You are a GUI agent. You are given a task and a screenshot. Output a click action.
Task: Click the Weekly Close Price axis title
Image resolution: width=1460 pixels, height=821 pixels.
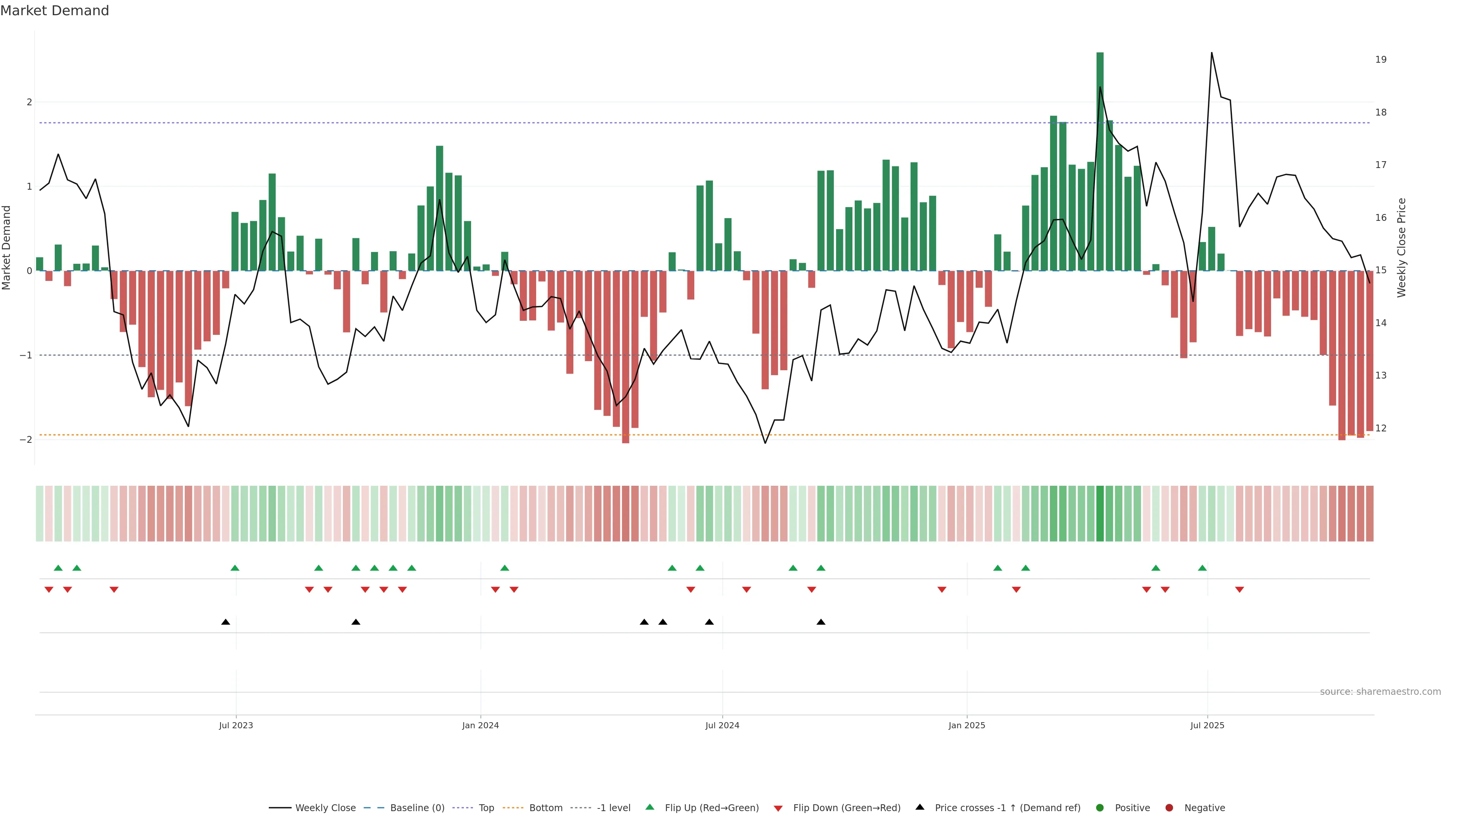[1401, 247]
